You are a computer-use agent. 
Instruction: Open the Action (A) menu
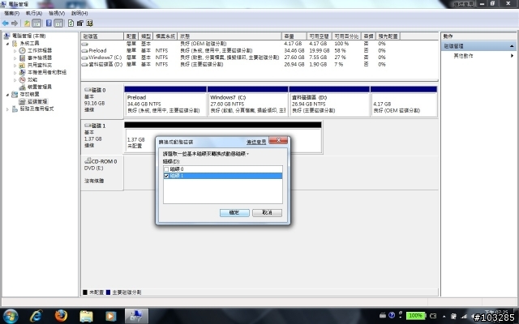point(34,13)
